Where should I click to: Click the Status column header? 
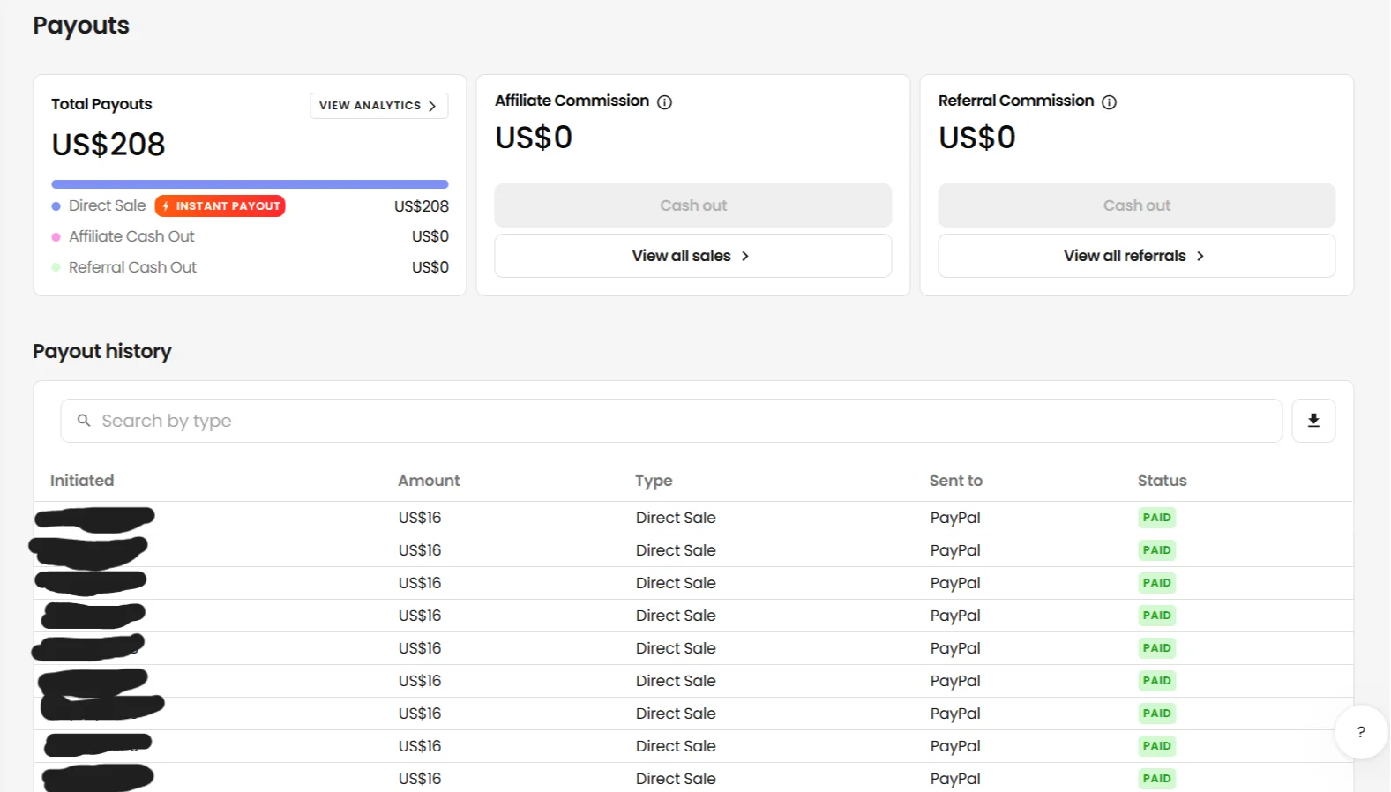1162,481
